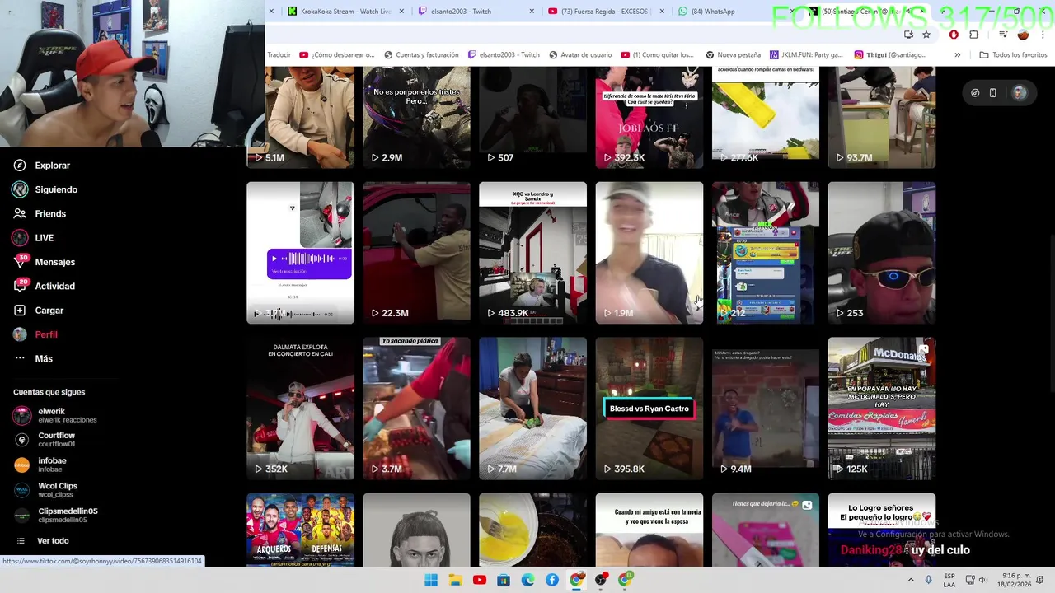Switch to elsanto2003 - Twitch tab
1055x593 pixels.
[454, 12]
